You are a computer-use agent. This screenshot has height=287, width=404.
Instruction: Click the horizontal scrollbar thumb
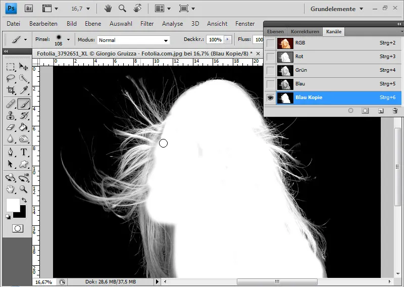pyautogui.click(x=277, y=281)
